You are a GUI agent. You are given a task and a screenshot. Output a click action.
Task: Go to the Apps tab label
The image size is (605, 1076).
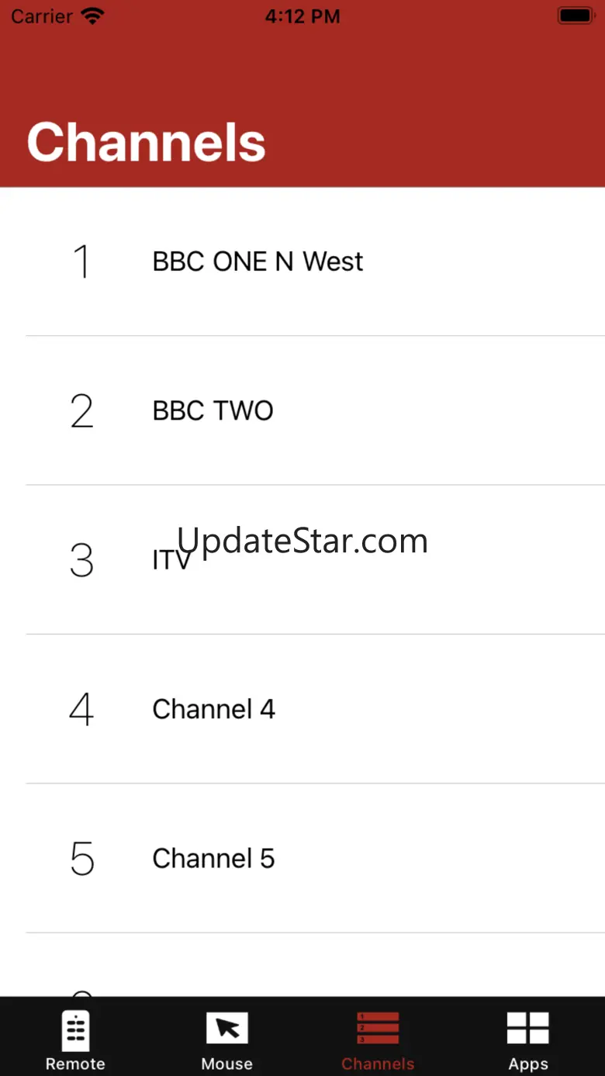click(528, 1064)
